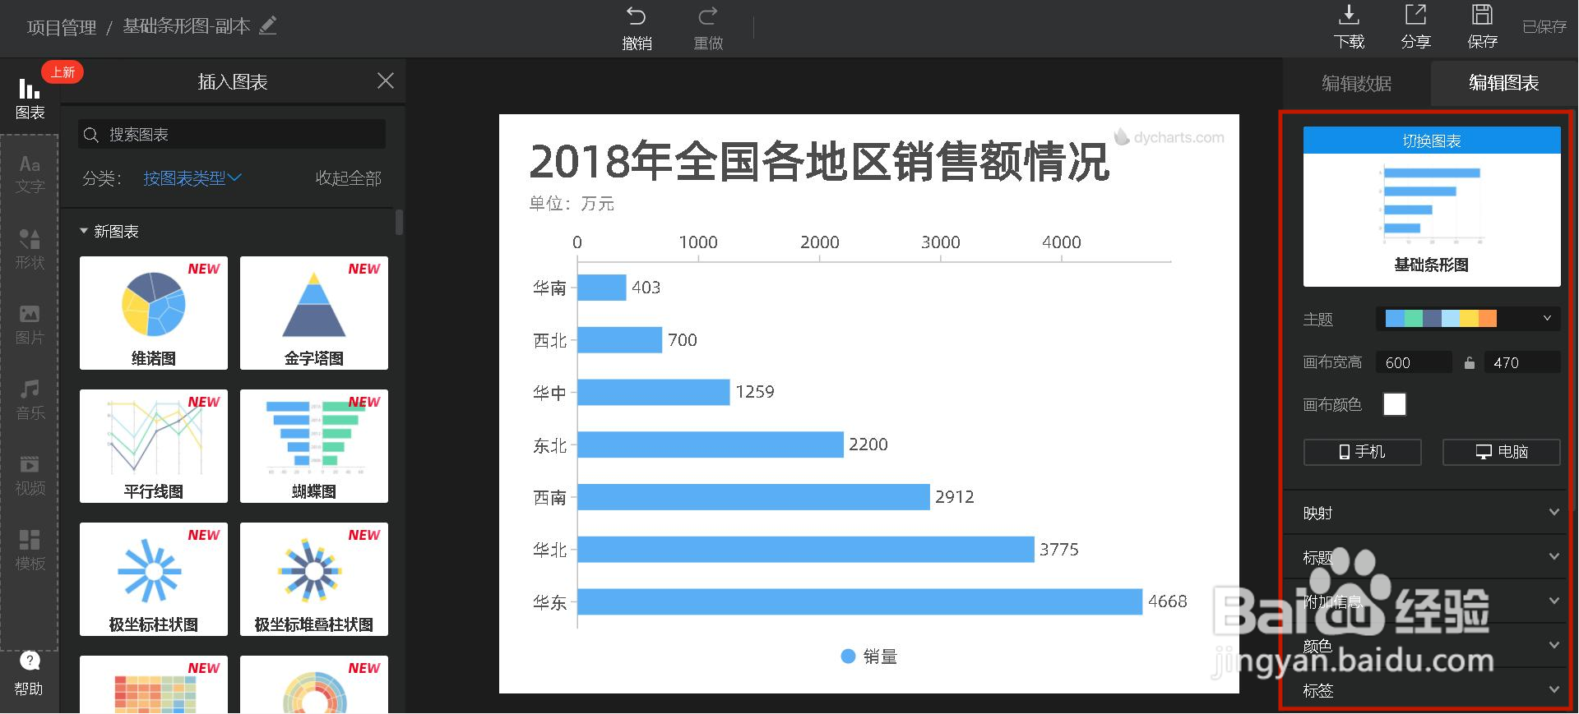Select the 单位：万元 subtitle
1579x714 pixels.
[x=572, y=204]
